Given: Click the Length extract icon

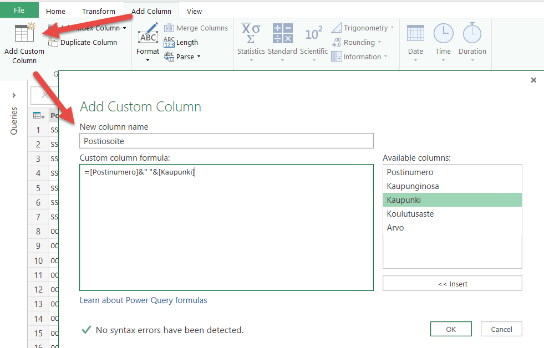Looking at the screenshot, I should 169,43.
